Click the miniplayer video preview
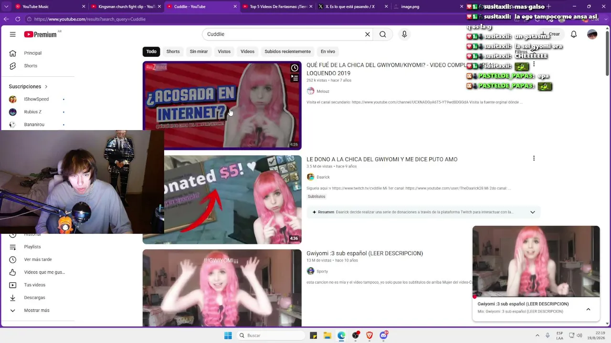611x343 pixels. [536, 262]
